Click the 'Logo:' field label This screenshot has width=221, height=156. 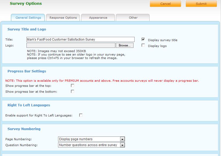[x=10, y=46]
